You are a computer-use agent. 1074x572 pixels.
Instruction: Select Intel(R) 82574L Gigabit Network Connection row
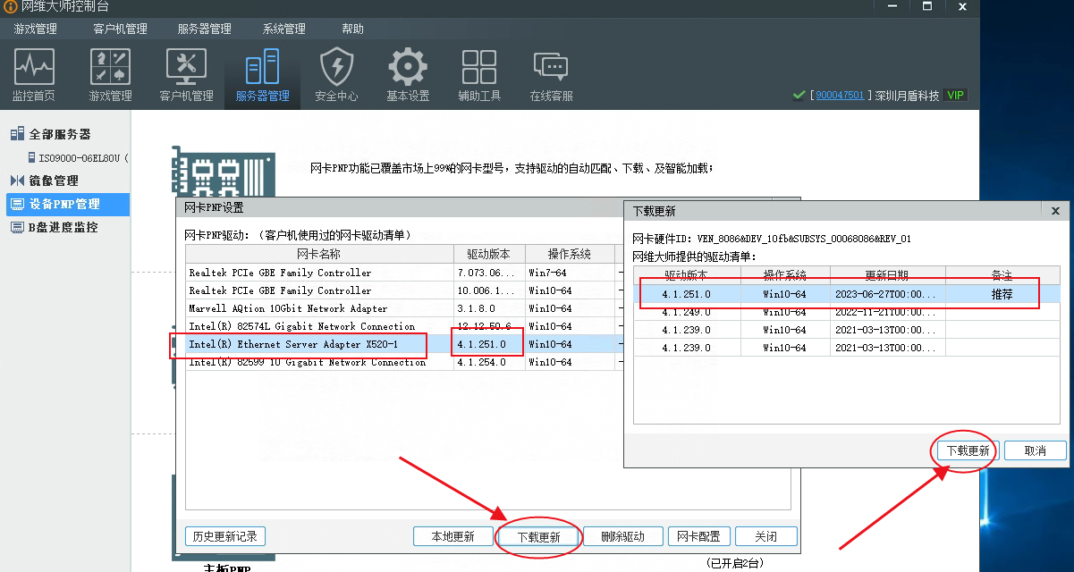[x=402, y=326]
